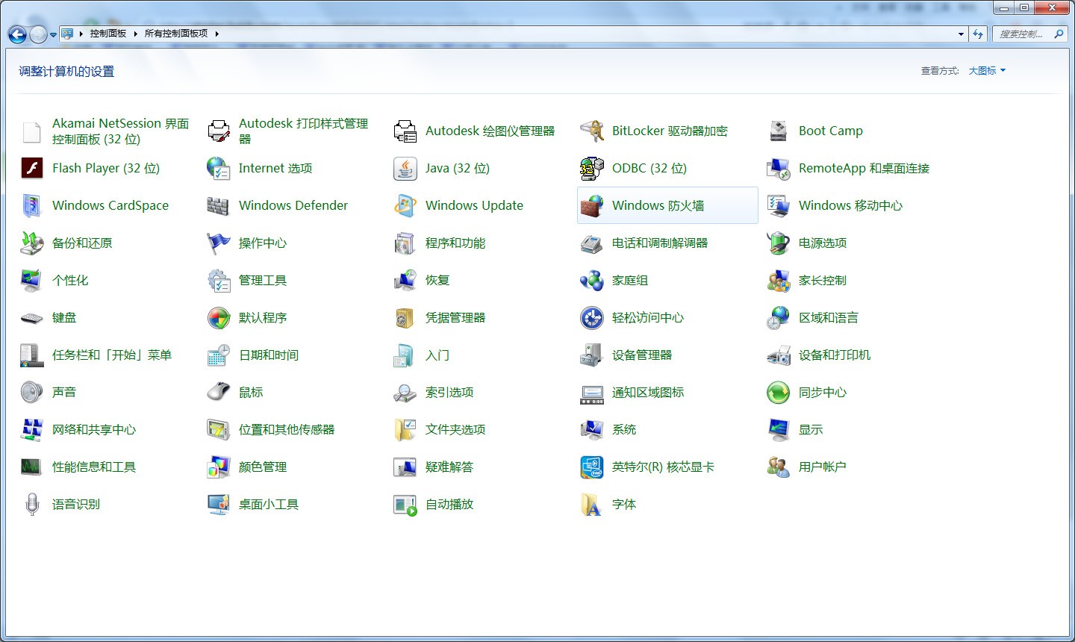Open the Boot Camp icon
Screen dimensions: 1075x642
point(779,131)
